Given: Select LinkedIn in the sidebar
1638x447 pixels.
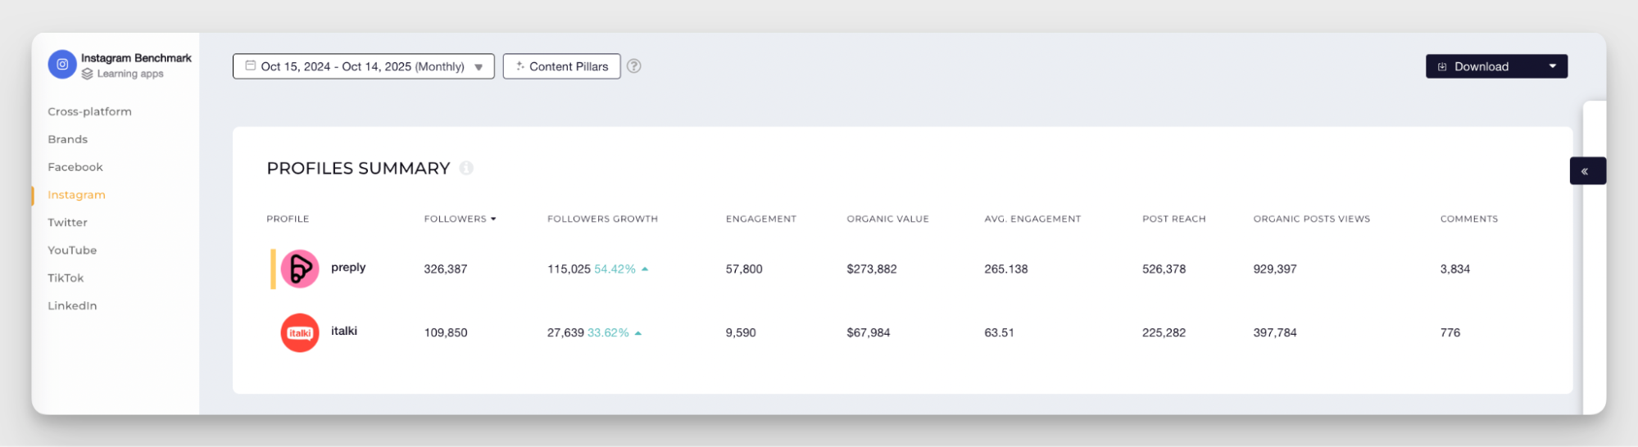Looking at the screenshot, I should (x=72, y=306).
